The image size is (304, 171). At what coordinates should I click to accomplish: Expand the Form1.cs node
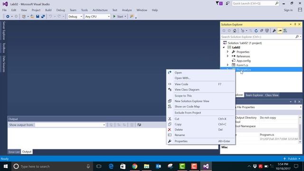[228, 65]
